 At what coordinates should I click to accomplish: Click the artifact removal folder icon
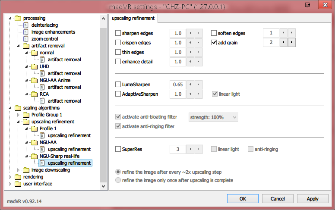[26, 46]
